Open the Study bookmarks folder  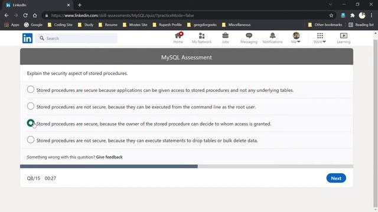86,25
